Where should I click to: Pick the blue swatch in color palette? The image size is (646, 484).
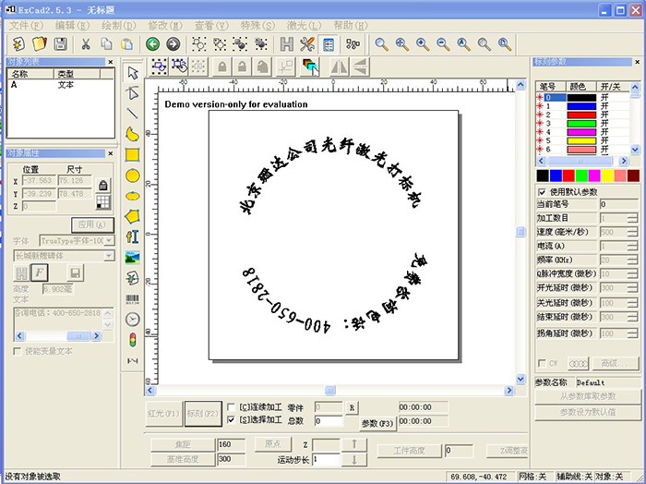tap(556, 175)
